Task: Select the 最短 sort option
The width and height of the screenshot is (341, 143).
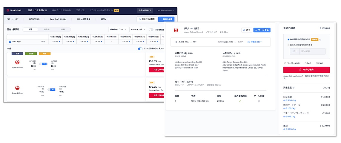Action: pyautogui.click(x=63, y=29)
